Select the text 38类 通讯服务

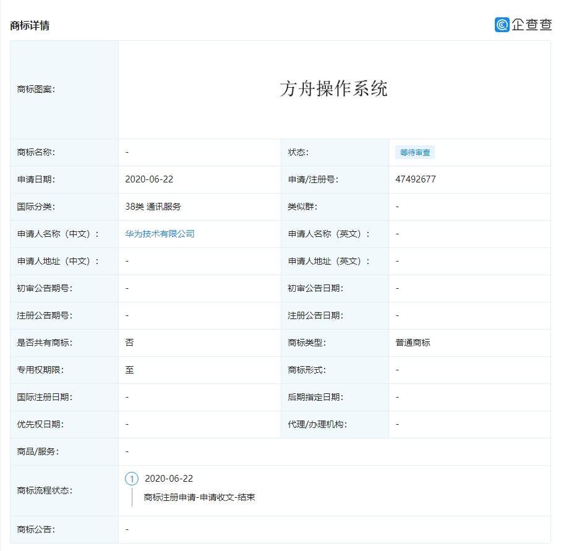coord(153,207)
